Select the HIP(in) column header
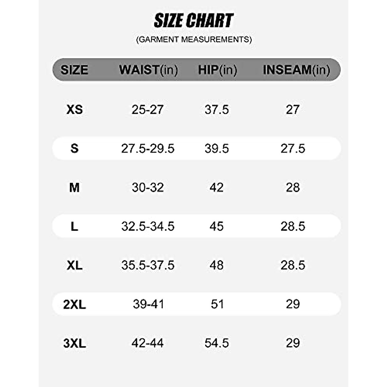The width and height of the screenshot is (387, 387). (217, 70)
